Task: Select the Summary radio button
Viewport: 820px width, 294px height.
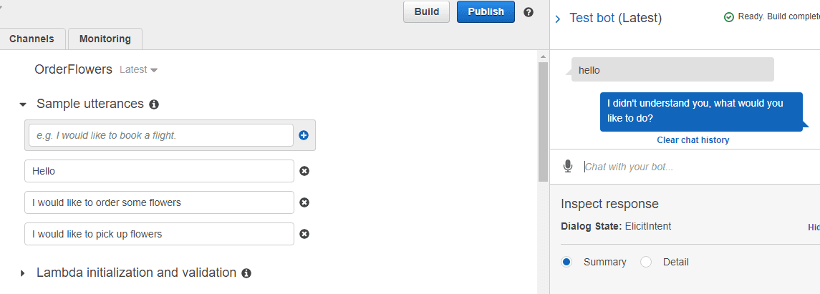Action: click(566, 262)
